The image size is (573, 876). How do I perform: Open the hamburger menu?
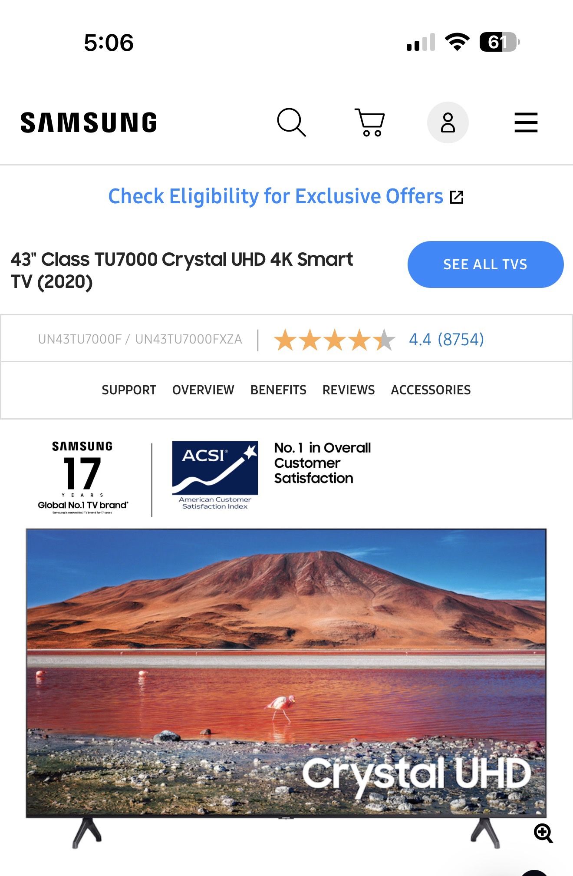(526, 122)
